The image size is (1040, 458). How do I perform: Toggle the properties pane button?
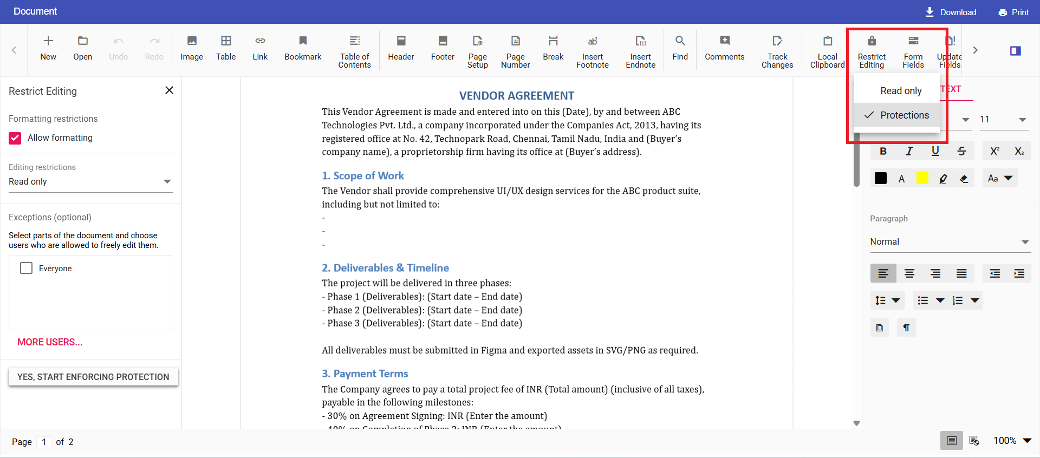click(1015, 50)
